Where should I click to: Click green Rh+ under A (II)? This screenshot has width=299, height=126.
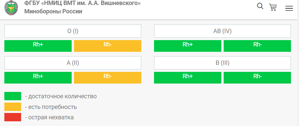38,78
